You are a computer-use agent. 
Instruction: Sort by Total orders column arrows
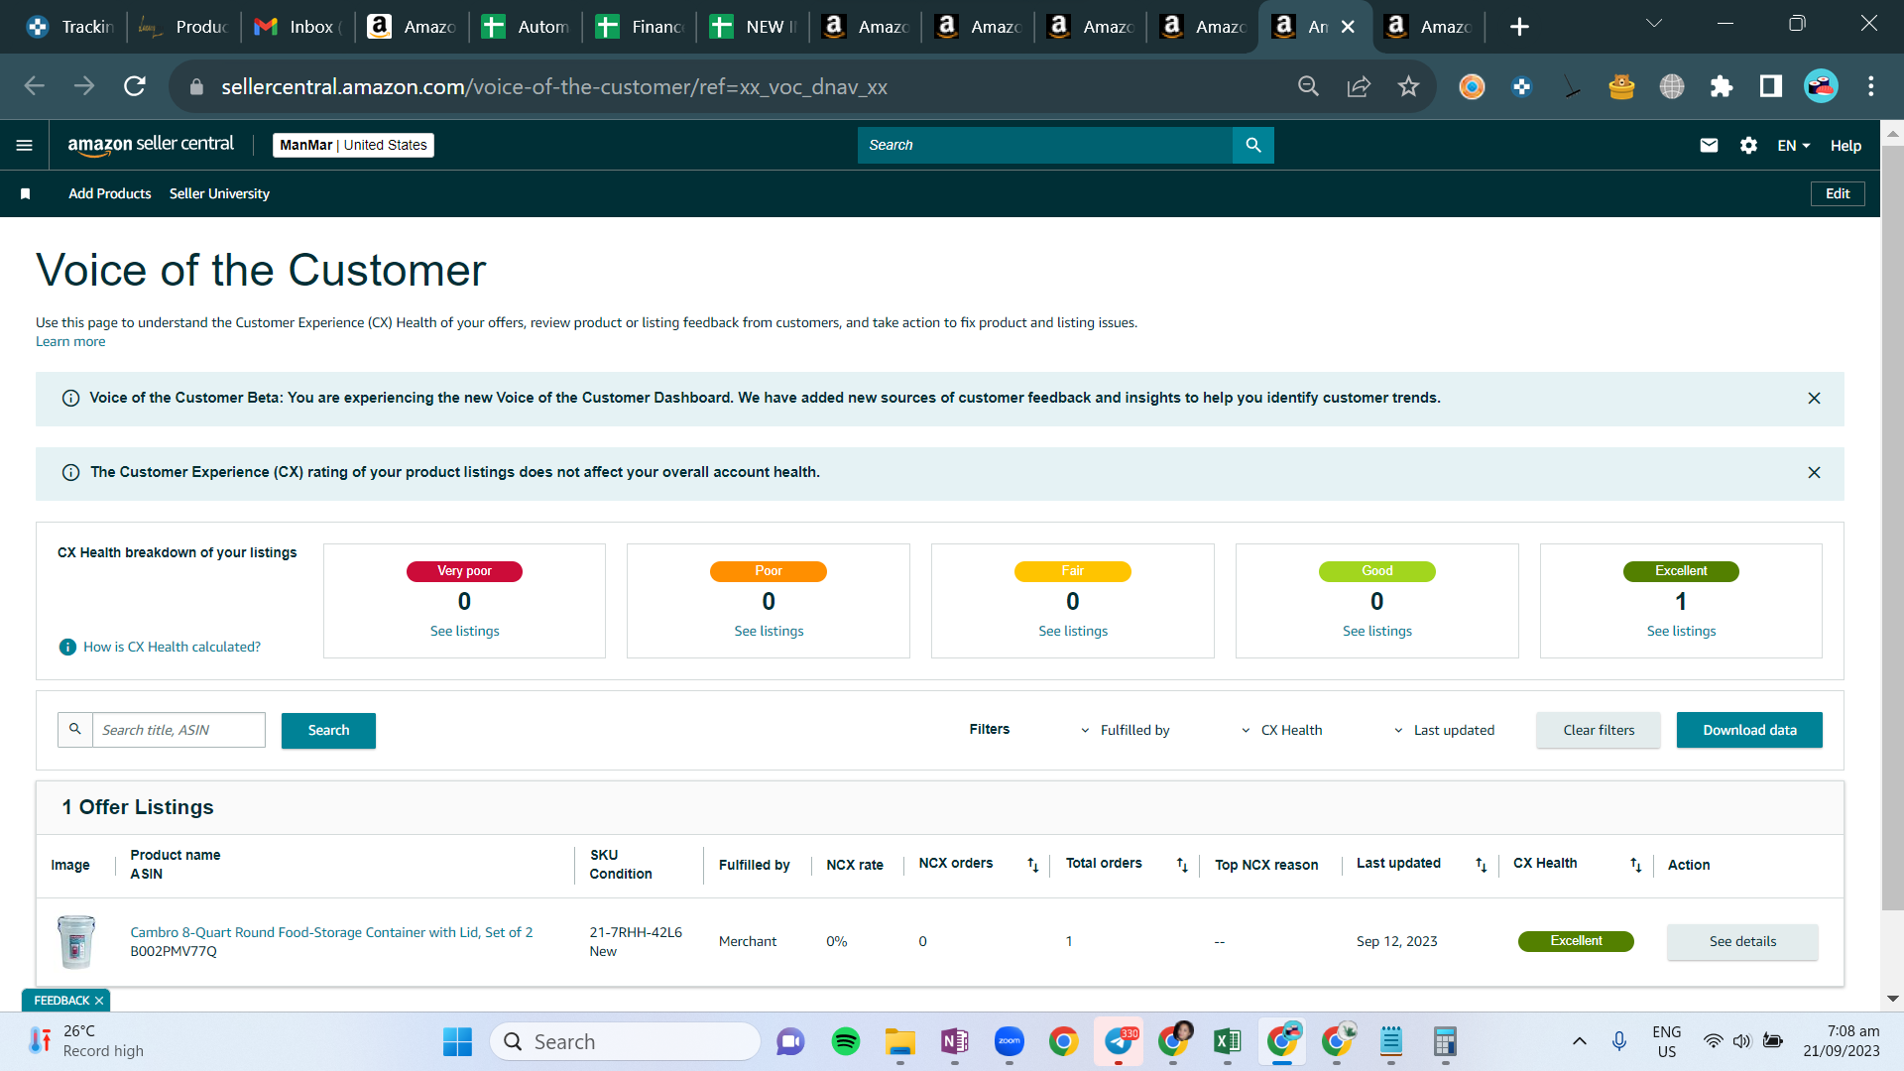coord(1182,865)
